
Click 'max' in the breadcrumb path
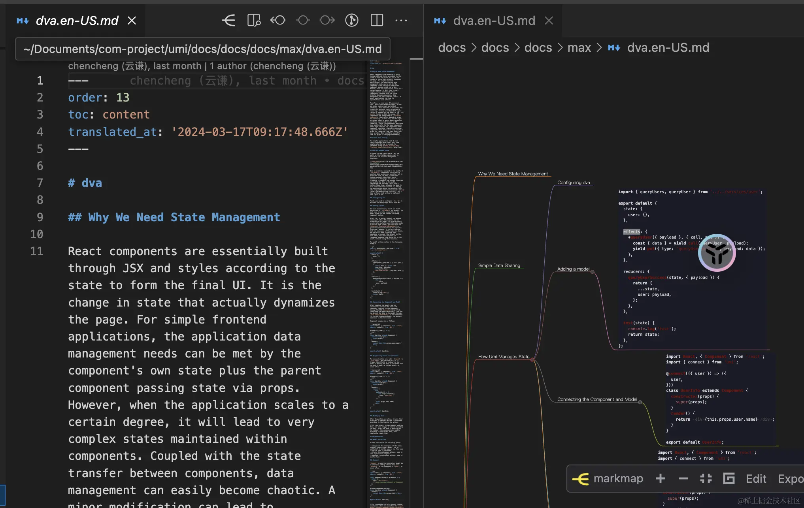coord(579,48)
